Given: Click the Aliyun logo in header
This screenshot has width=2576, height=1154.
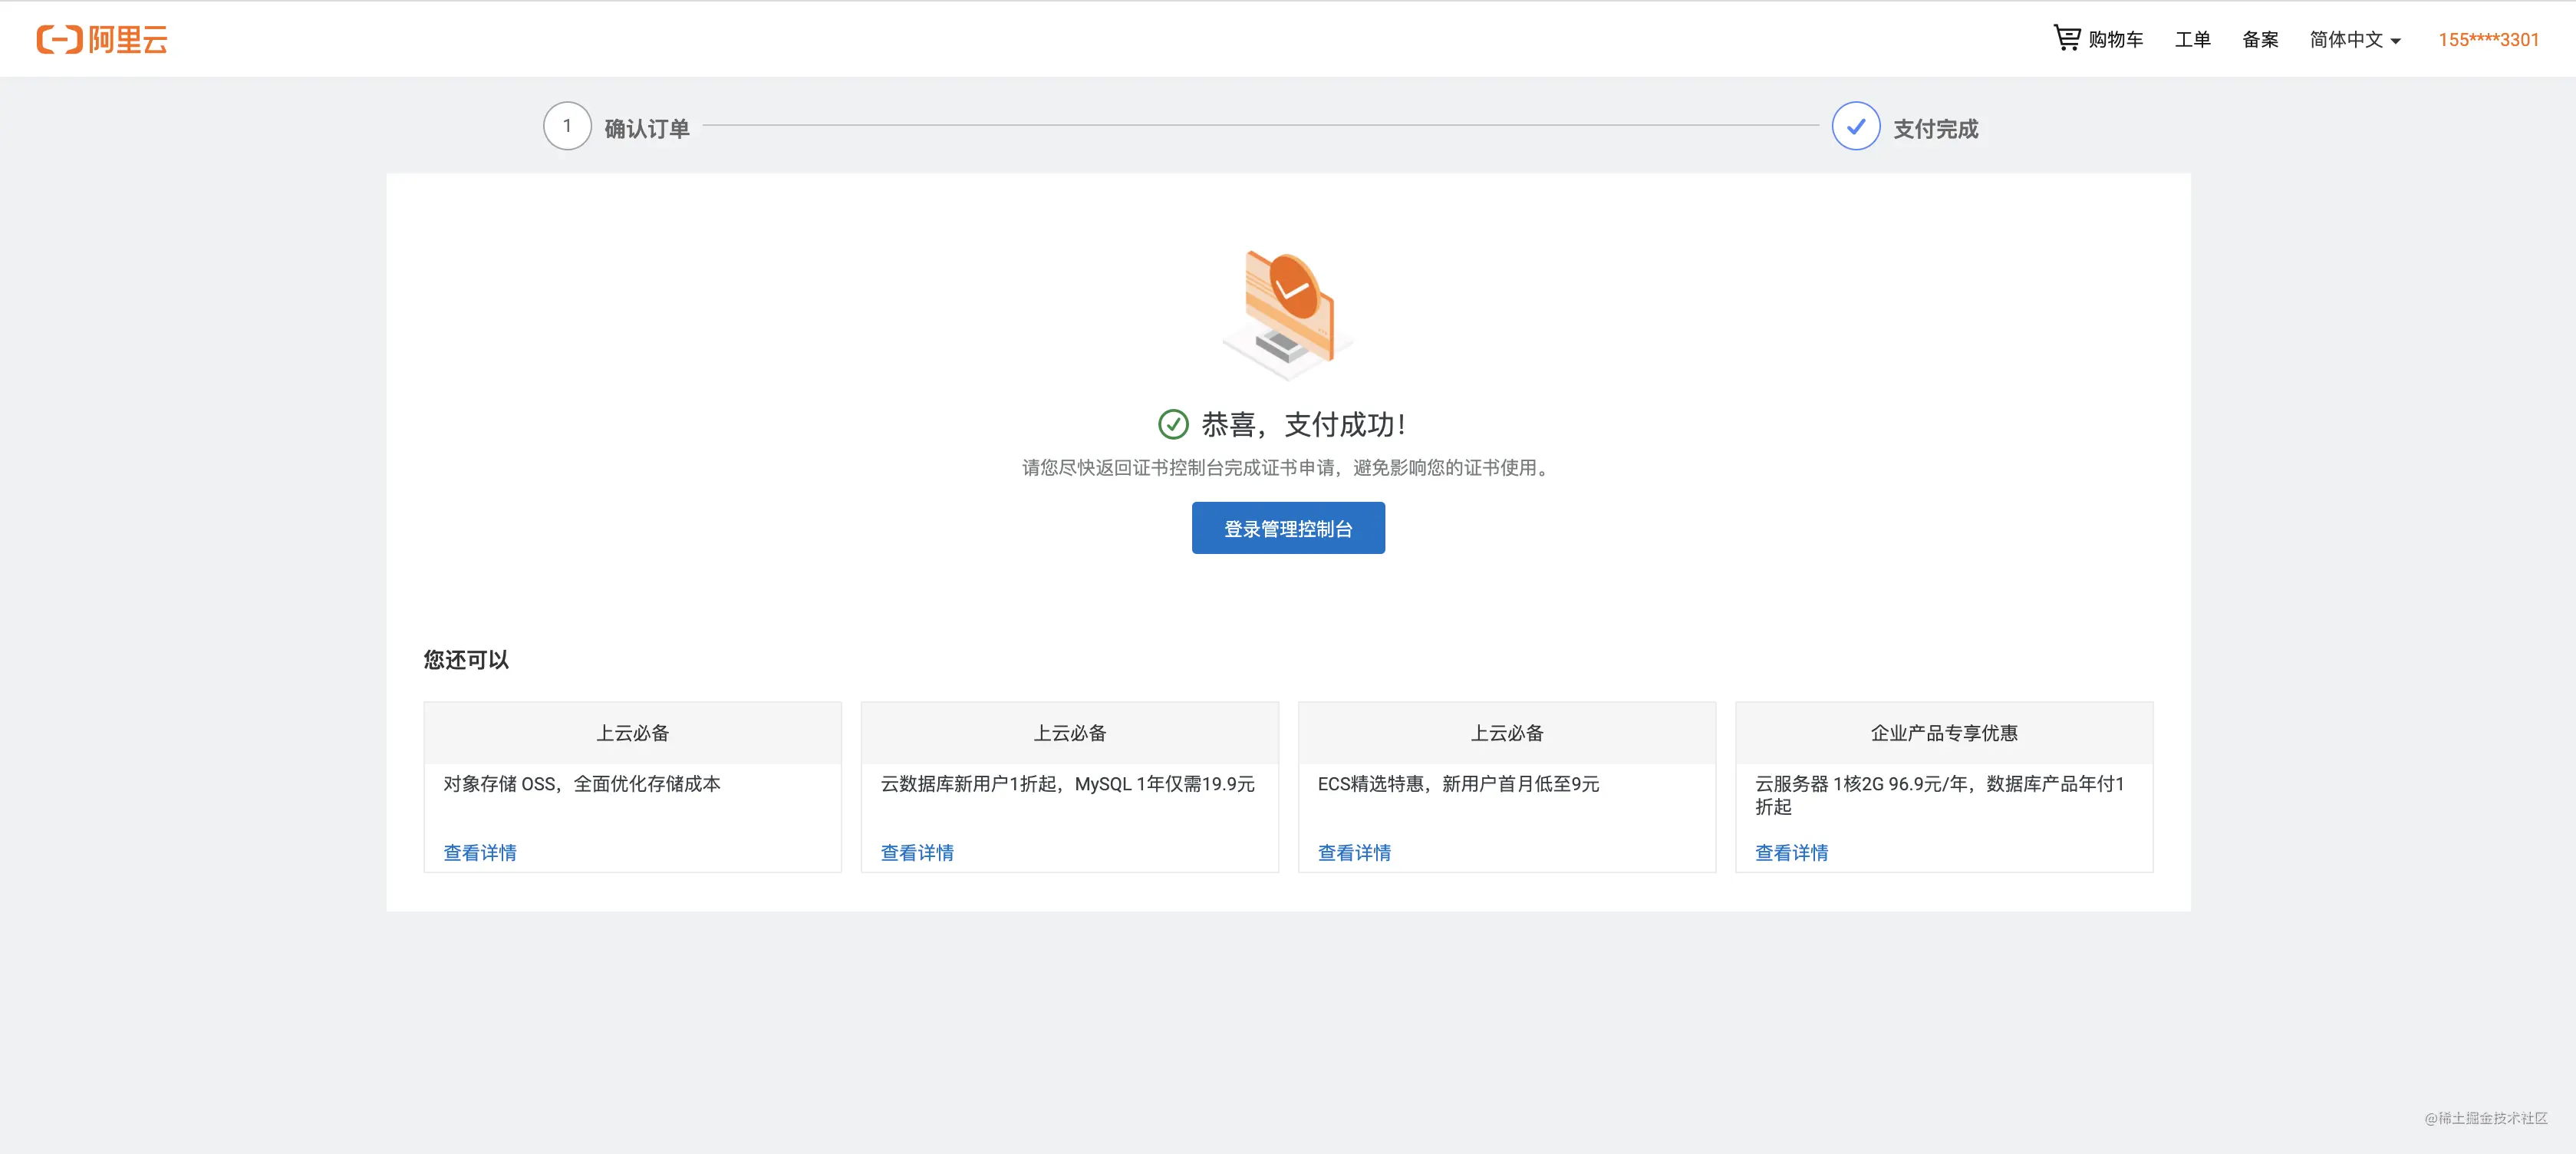Looking at the screenshot, I should tap(102, 40).
